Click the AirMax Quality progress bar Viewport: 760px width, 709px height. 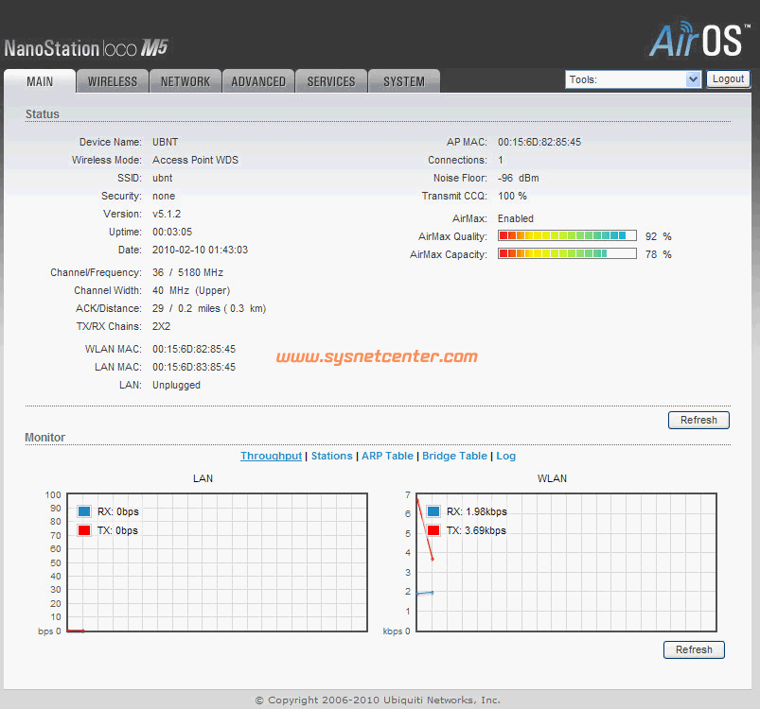point(567,235)
